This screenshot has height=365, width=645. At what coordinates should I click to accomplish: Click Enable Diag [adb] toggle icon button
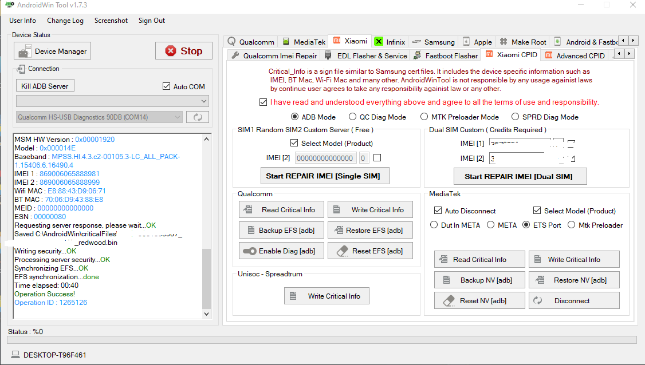(x=281, y=251)
